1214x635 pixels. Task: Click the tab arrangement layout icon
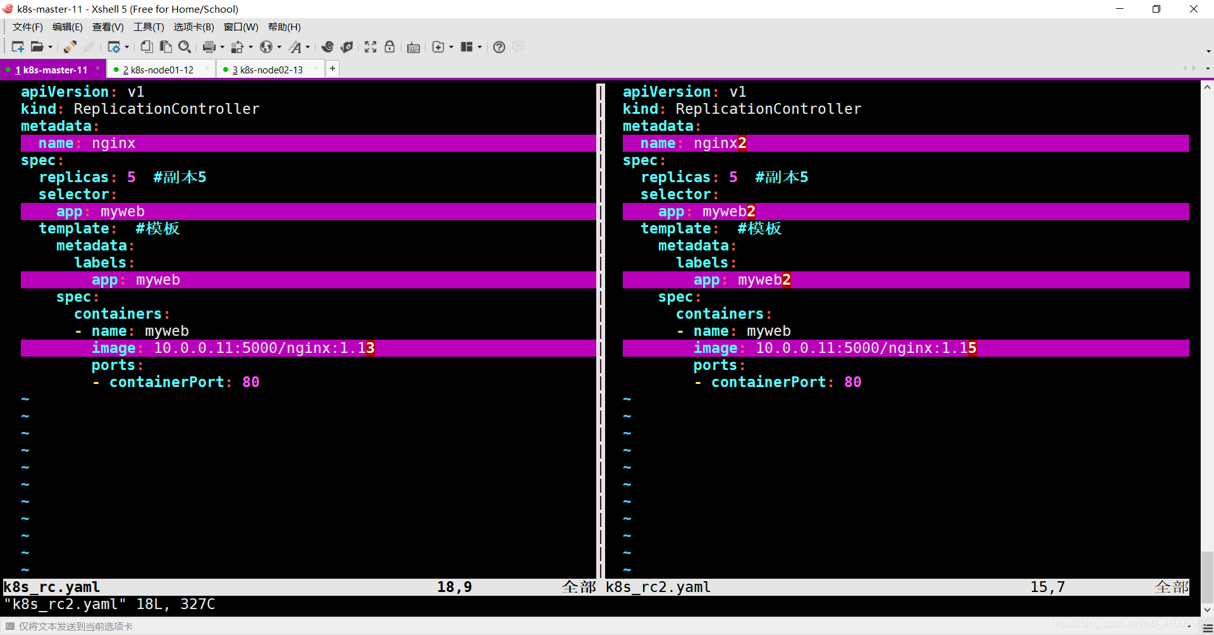[x=467, y=47]
